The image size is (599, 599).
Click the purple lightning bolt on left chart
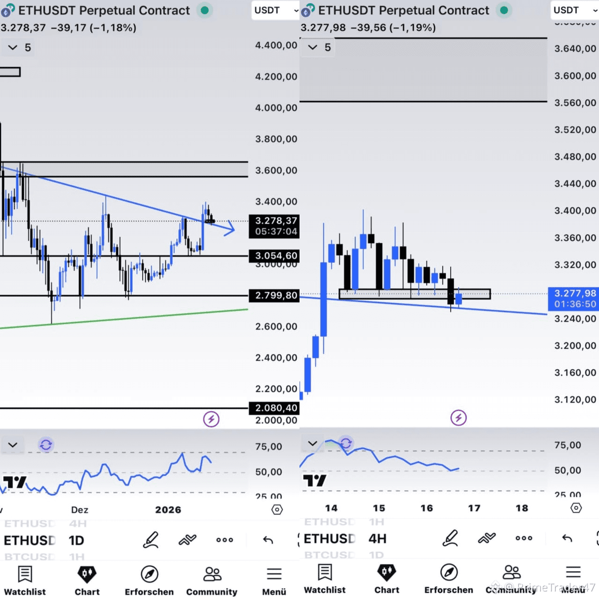[x=211, y=419]
